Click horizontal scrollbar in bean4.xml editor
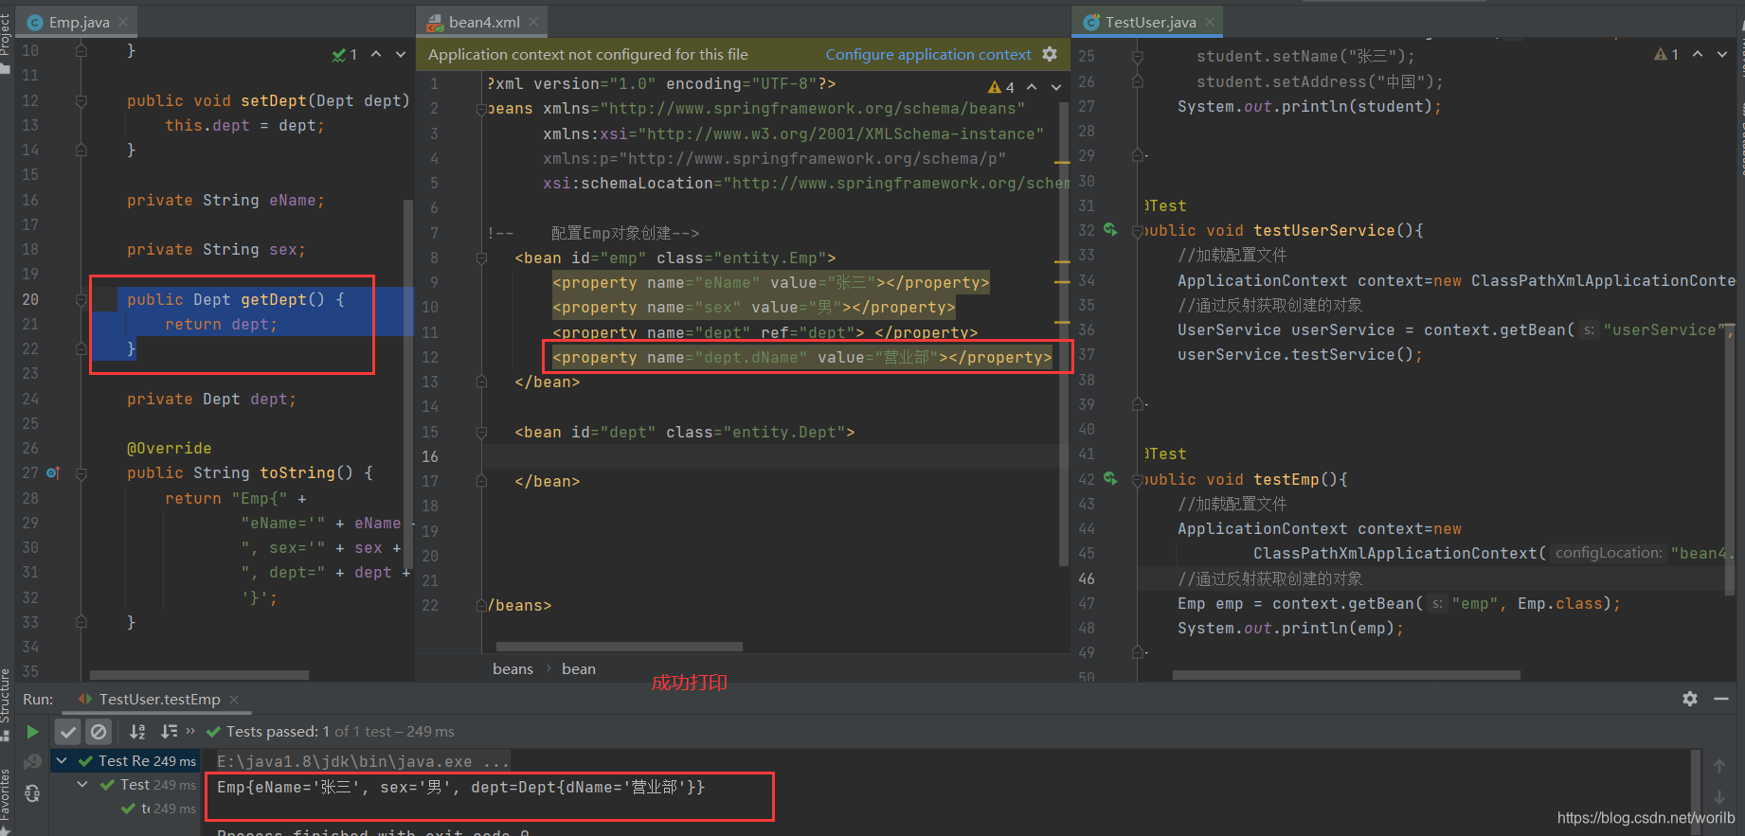 (620, 648)
